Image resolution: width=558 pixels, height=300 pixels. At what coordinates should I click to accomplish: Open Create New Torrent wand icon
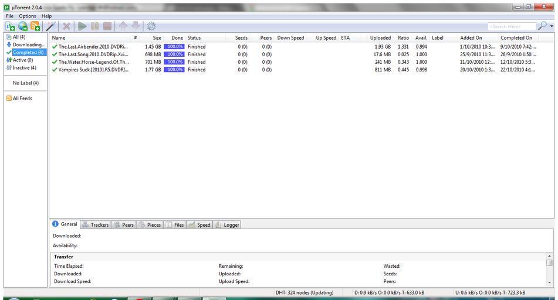pyautogui.click(x=52, y=26)
